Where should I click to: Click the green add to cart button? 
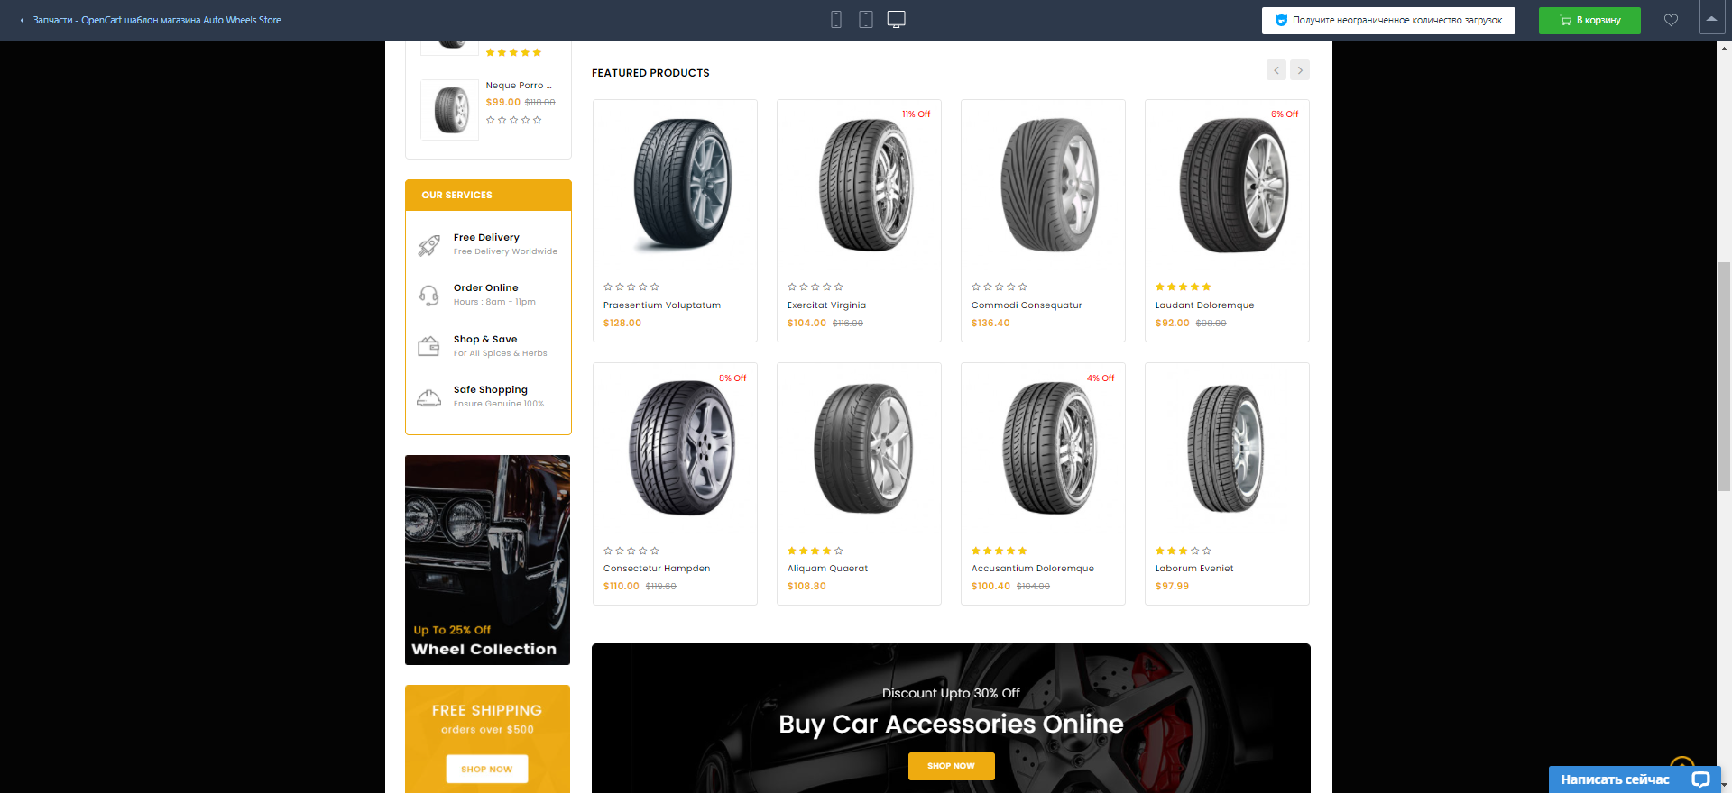pos(1589,20)
